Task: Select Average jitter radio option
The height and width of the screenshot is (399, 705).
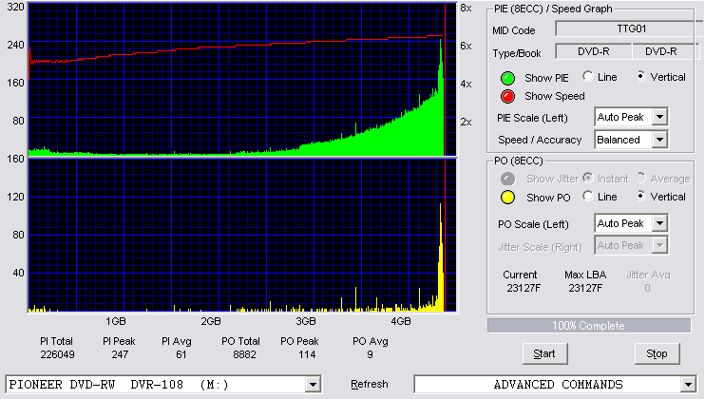Action: 641,178
